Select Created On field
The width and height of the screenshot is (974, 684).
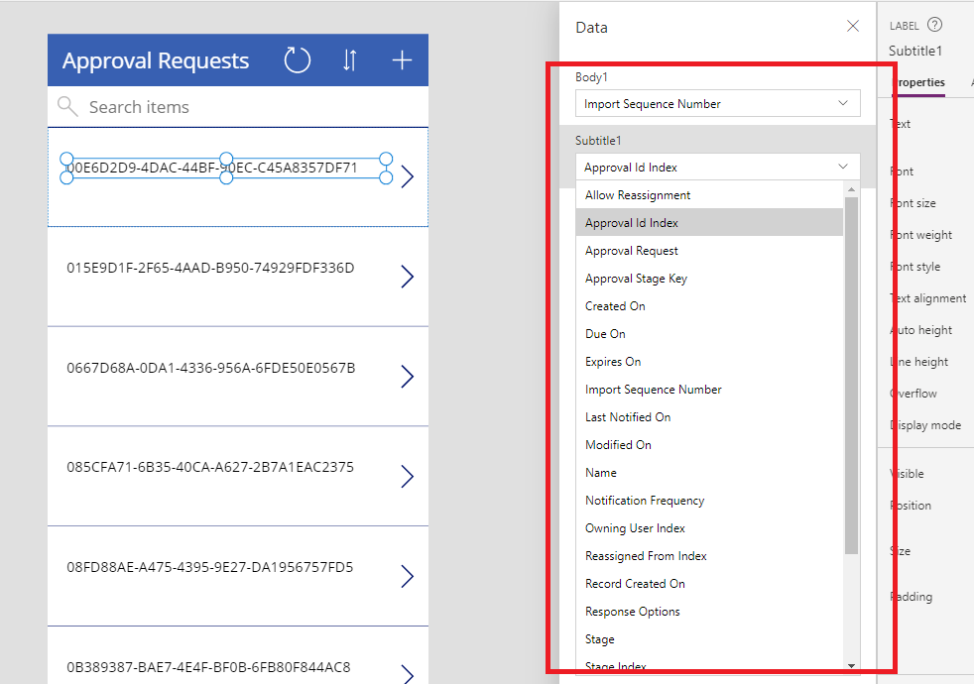(x=709, y=306)
